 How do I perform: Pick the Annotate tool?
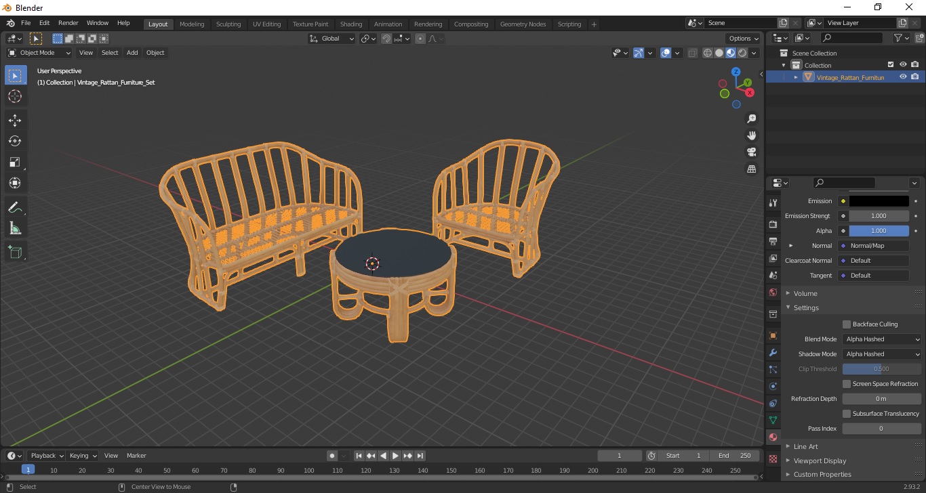pyautogui.click(x=15, y=207)
